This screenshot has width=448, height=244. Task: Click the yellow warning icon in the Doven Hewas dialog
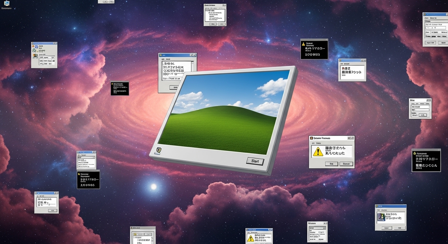pos(318,152)
